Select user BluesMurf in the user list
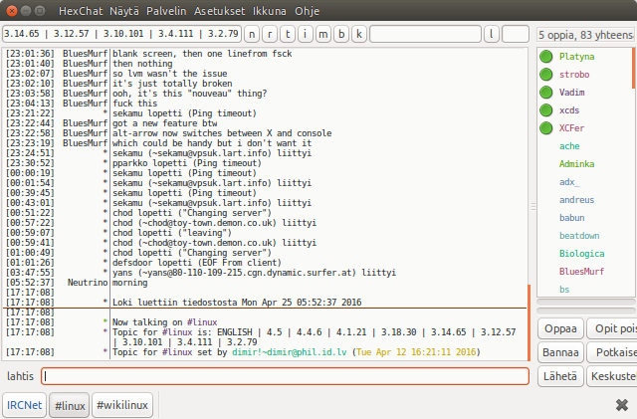637x419 pixels. pos(581,271)
